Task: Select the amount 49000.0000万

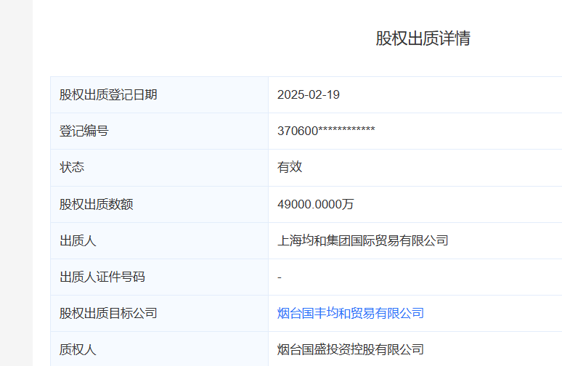Action: click(315, 204)
